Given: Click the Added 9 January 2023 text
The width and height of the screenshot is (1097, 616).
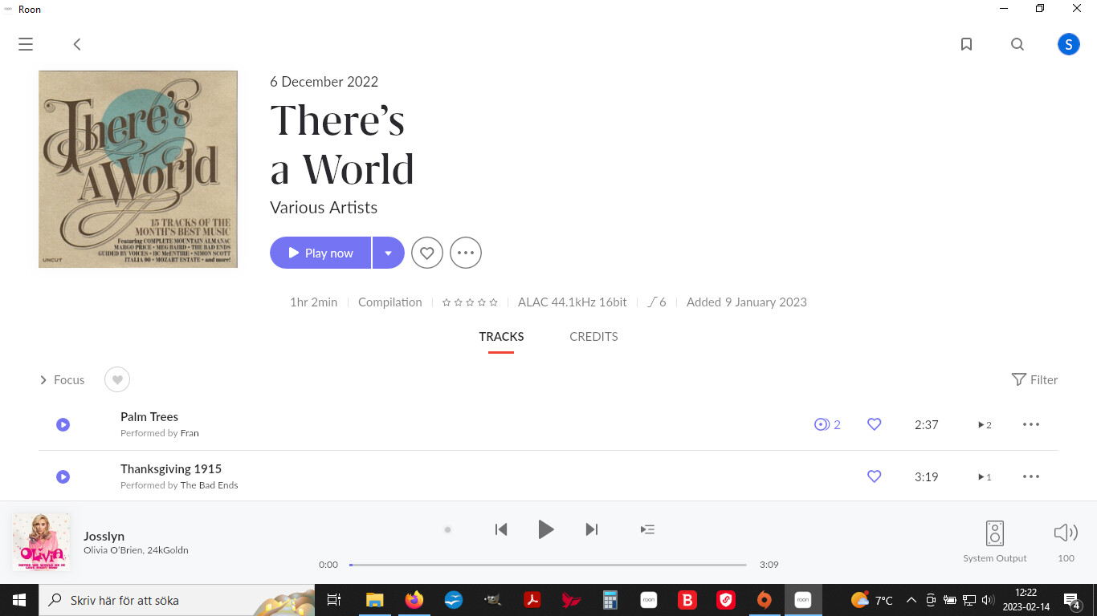Looking at the screenshot, I should (x=747, y=302).
